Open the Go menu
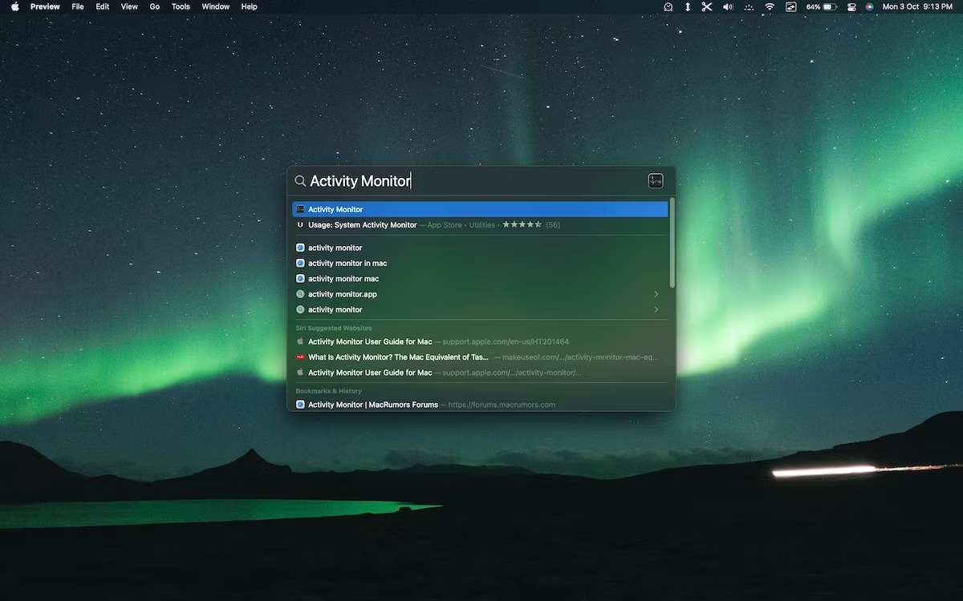This screenshot has width=963, height=601. point(155,6)
